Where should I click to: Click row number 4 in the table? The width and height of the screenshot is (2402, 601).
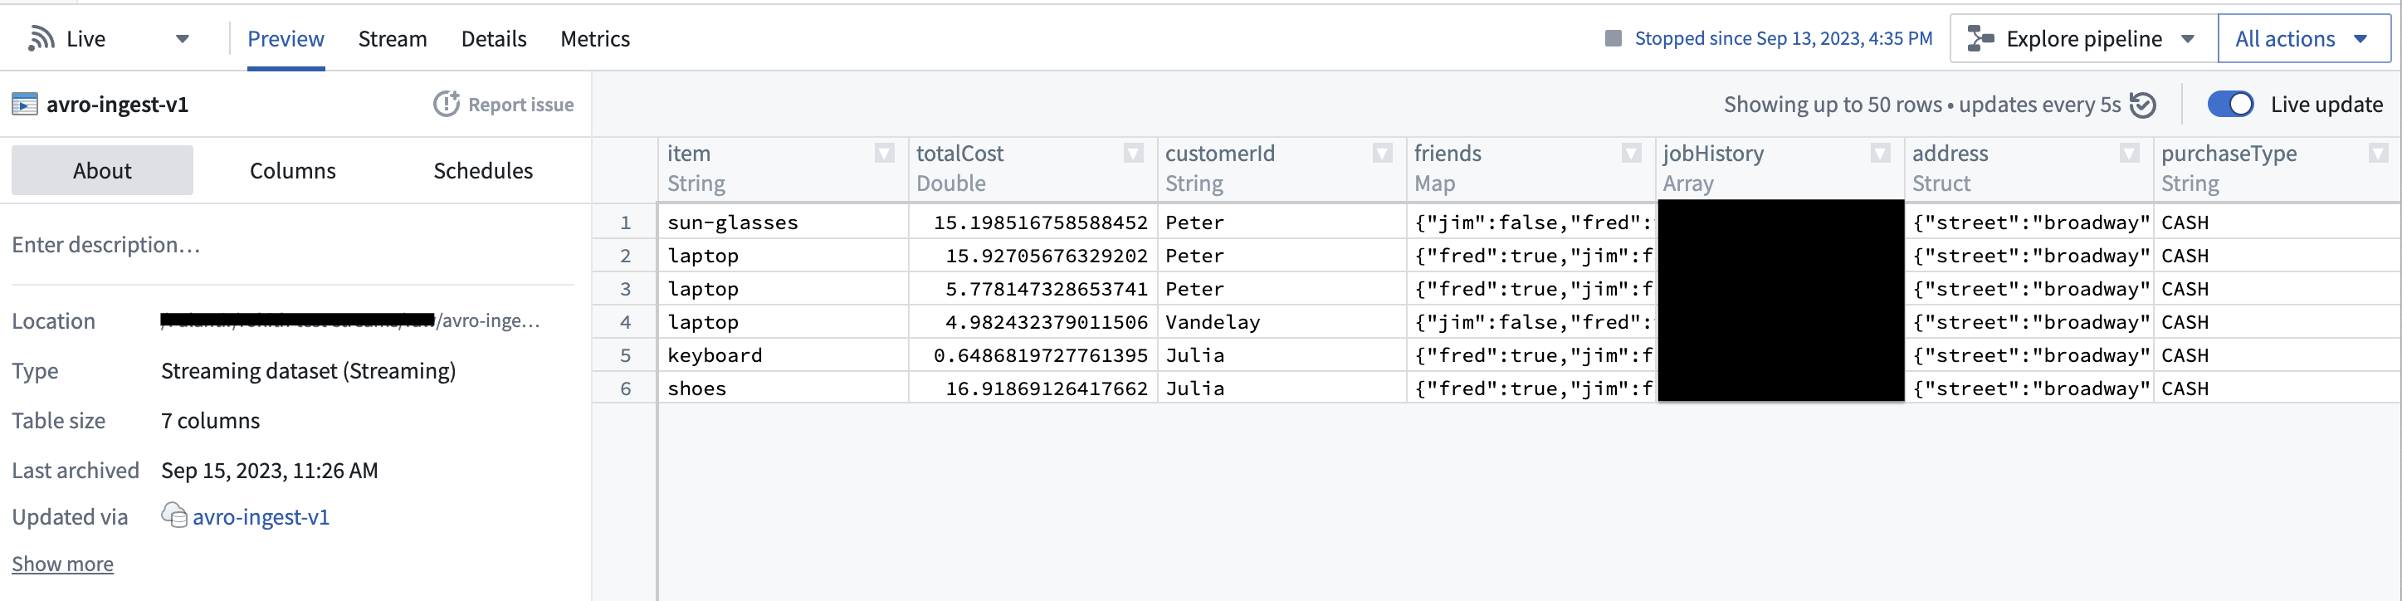[x=625, y=322]
